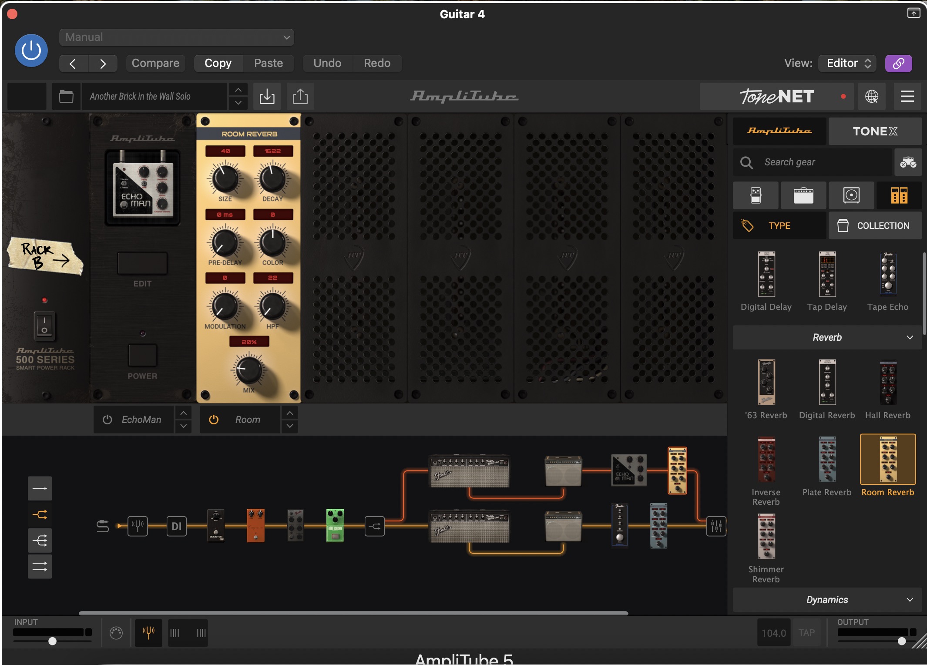The image size is (927, 665).
Task: Click the orange pedal in chain
Action: 256,525
